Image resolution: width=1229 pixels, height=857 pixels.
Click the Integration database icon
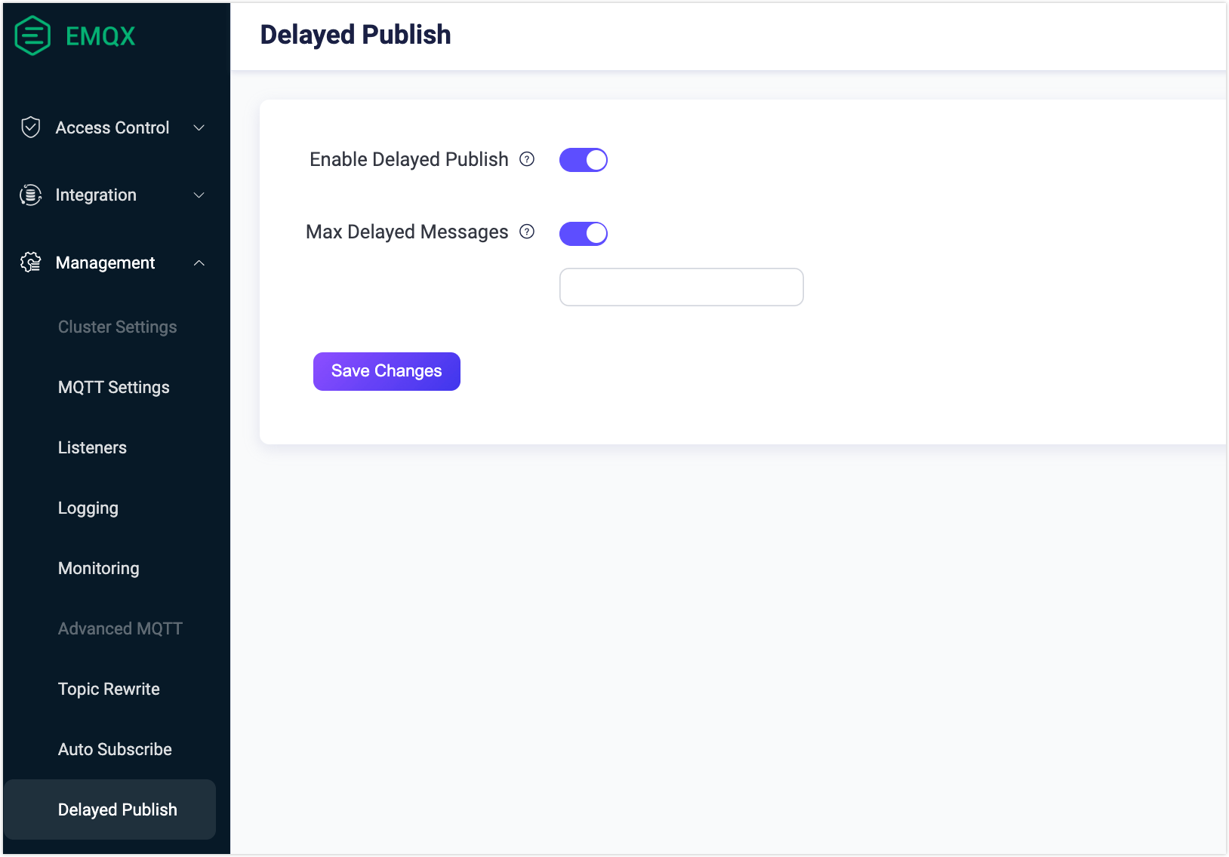coord(30,195)
